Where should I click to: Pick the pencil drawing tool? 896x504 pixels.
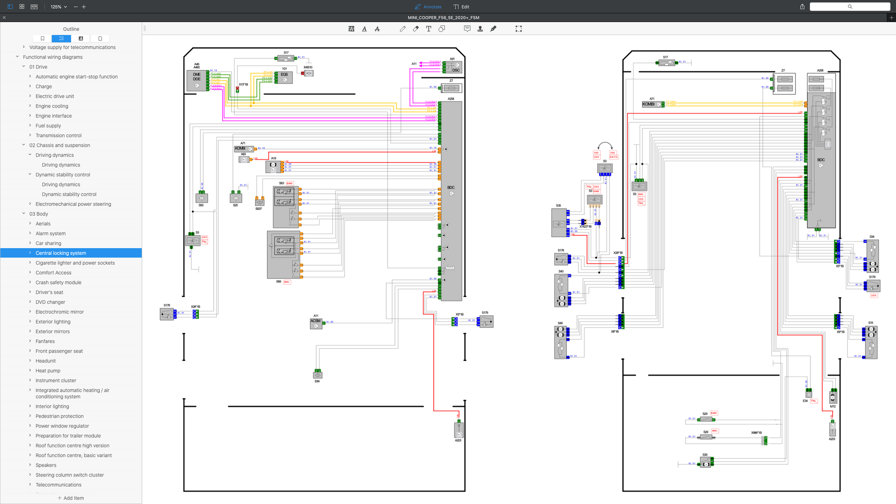[402, 29]
